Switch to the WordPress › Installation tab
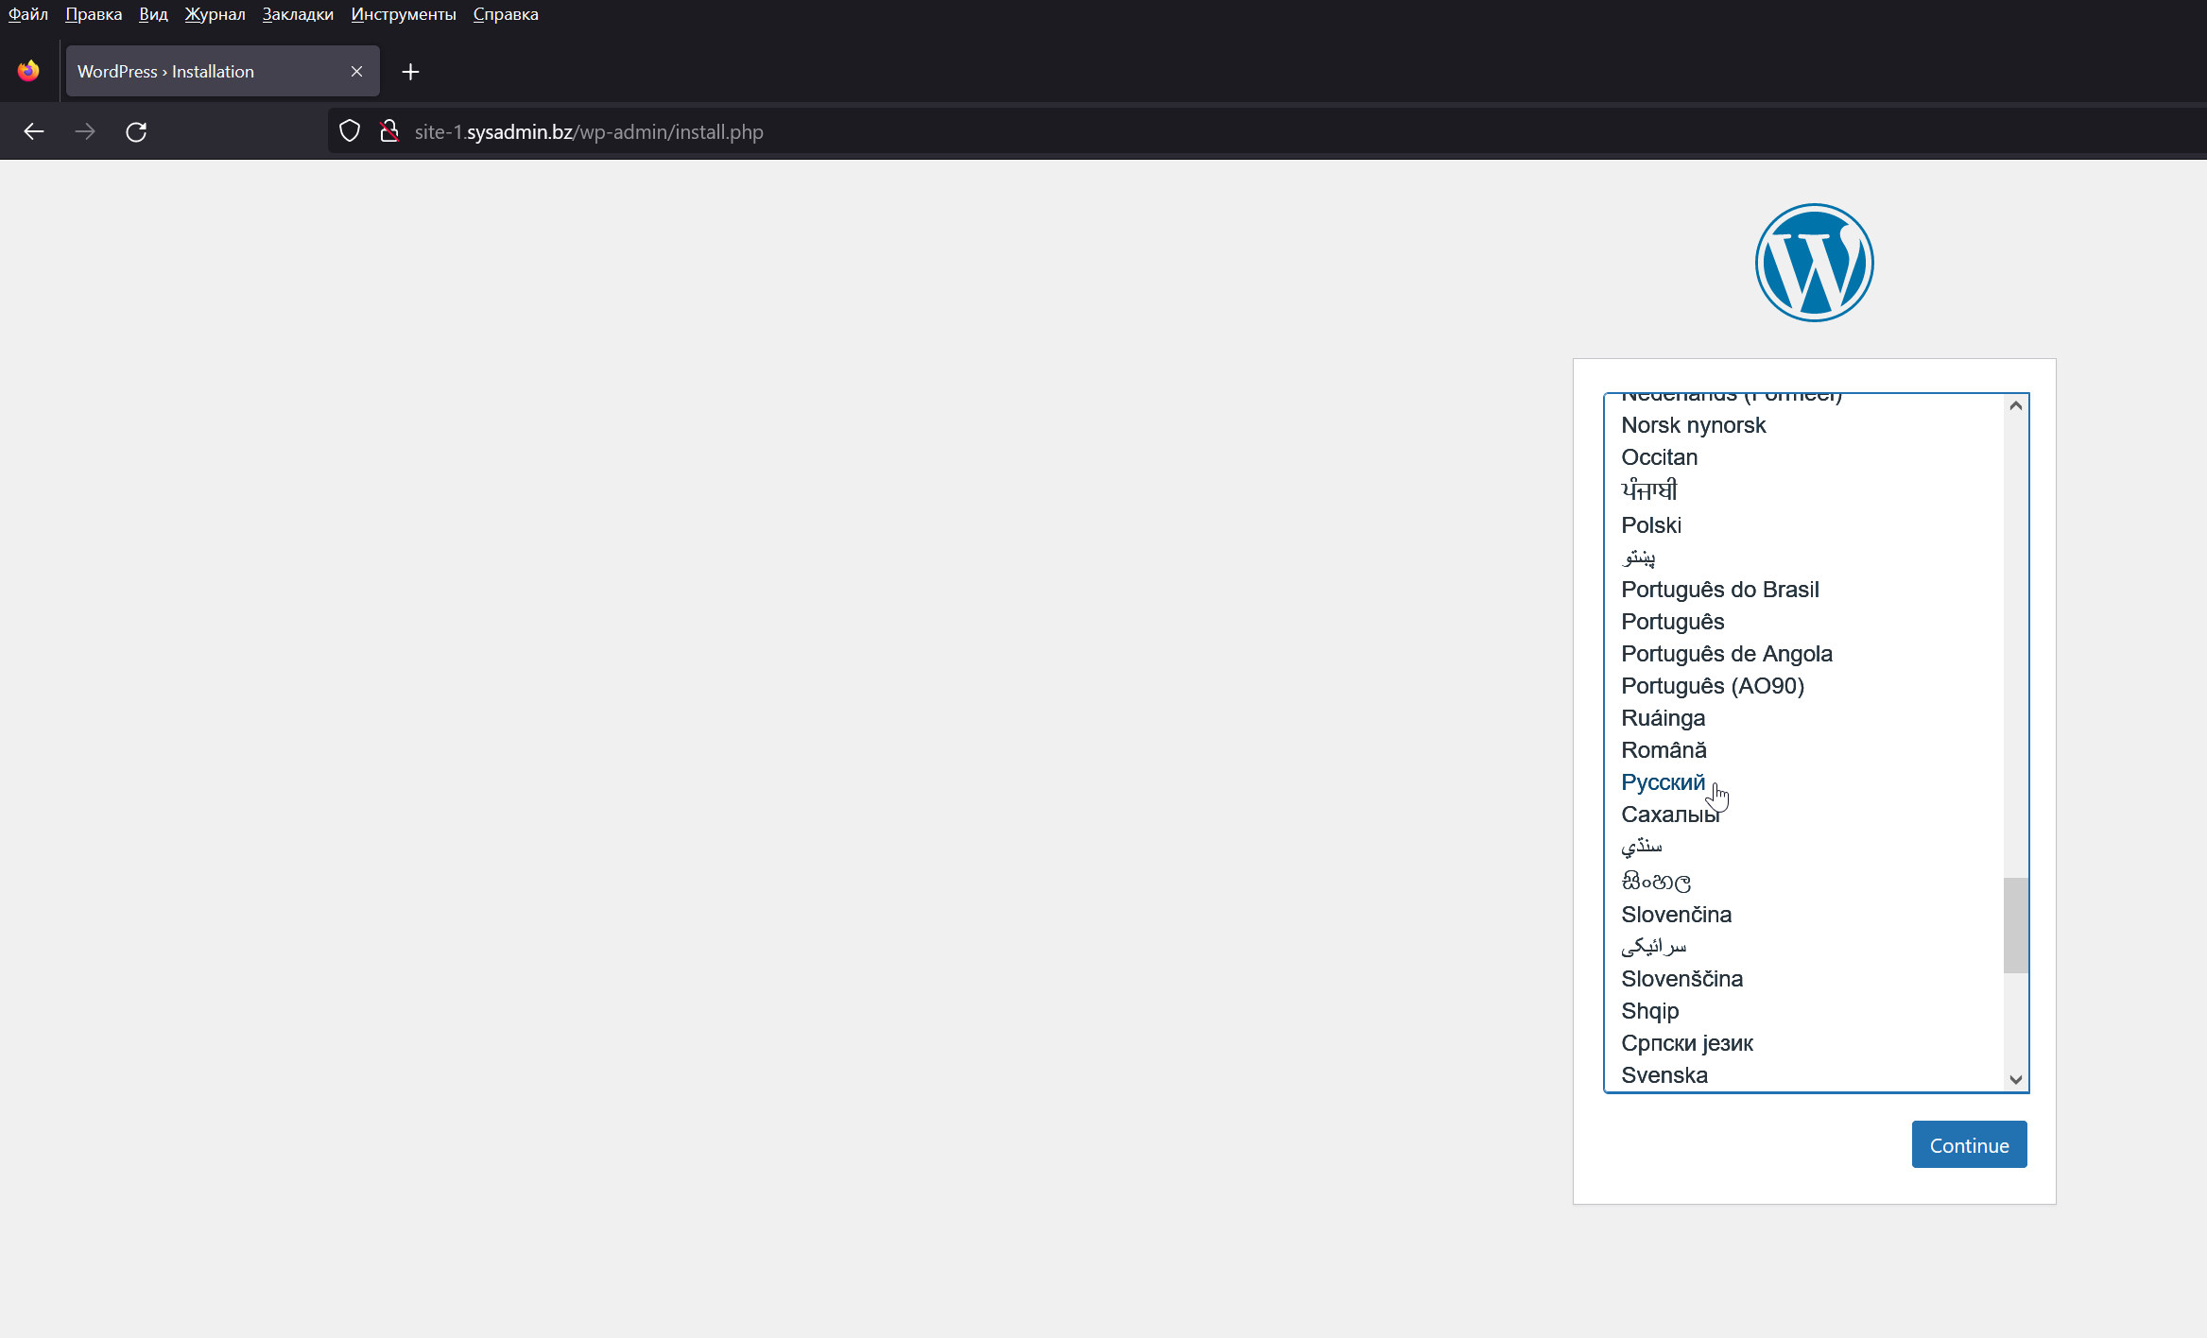 click(x=223, y=72)
